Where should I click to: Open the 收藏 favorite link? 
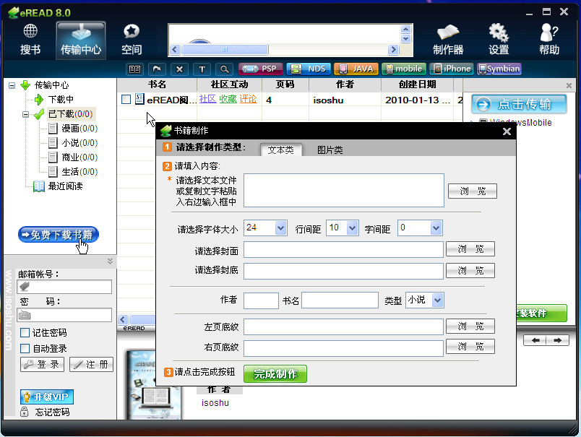(x=228, y=99)
